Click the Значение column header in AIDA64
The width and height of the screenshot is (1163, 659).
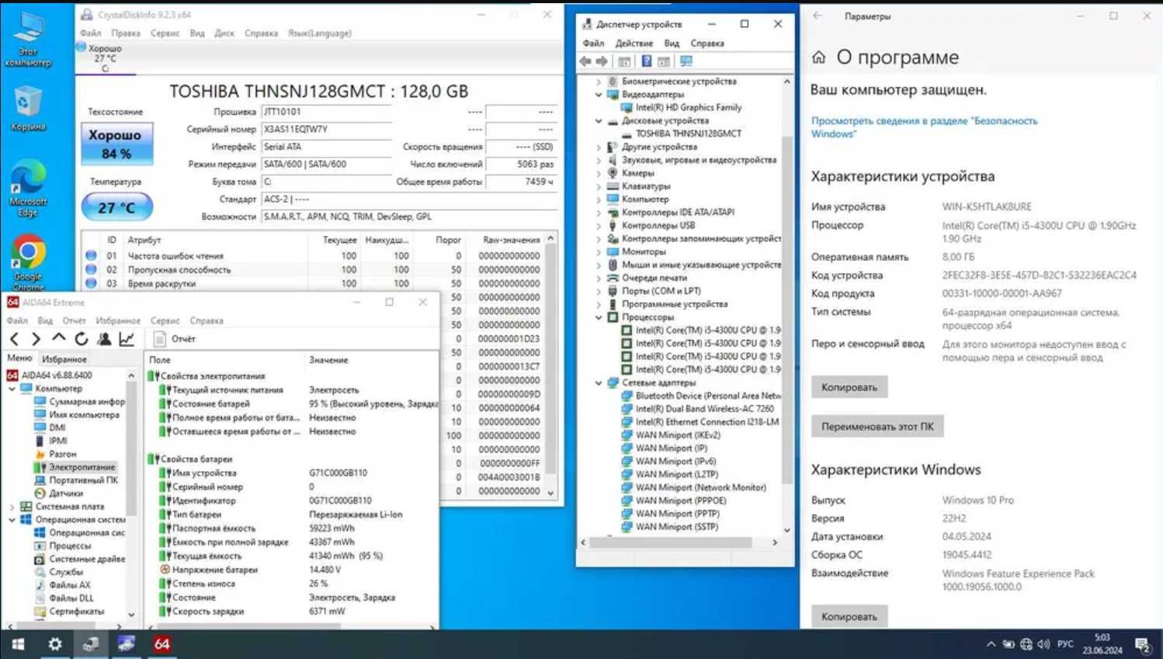[x=328, y=360]
